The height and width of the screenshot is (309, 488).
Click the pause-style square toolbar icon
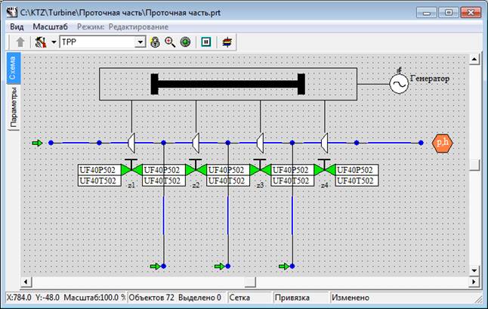(205, 42)
